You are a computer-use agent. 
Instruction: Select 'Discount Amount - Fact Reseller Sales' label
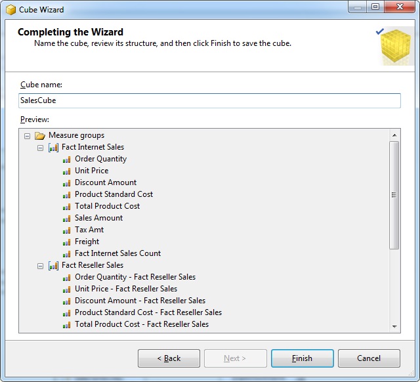click(x=140, y=301)
